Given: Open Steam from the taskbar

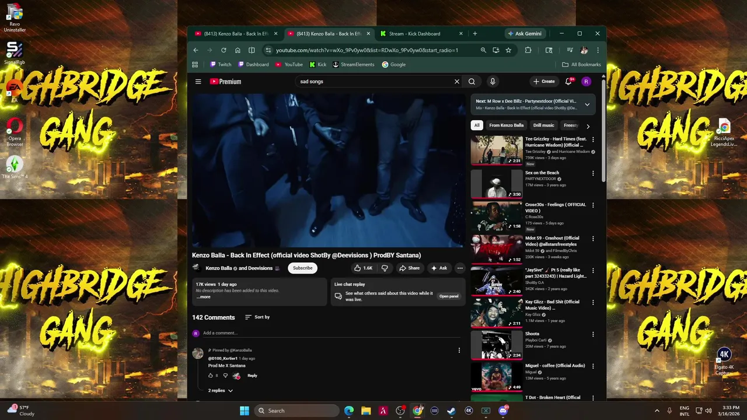Looking at the screenshot, I should coord(452,411).
